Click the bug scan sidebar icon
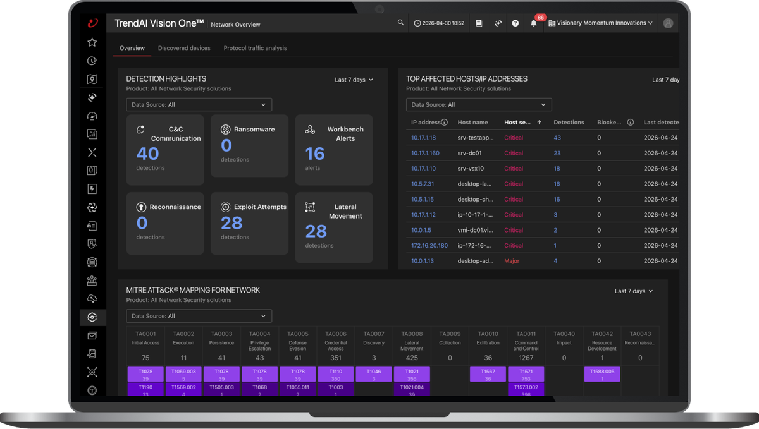Image resolution: width=759 pixels, height=429 pixels. click(x=92, y=372)
